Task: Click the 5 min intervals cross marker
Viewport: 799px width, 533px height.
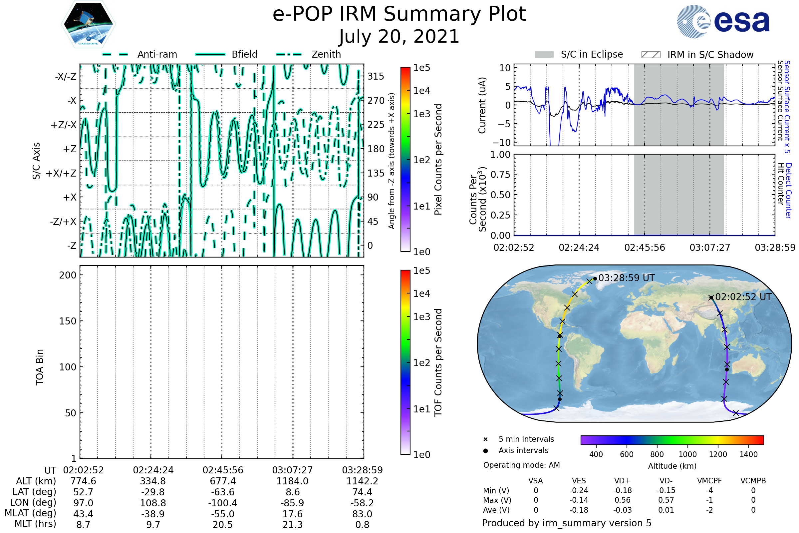Action: pyautogui.click(x=485, y=439)
